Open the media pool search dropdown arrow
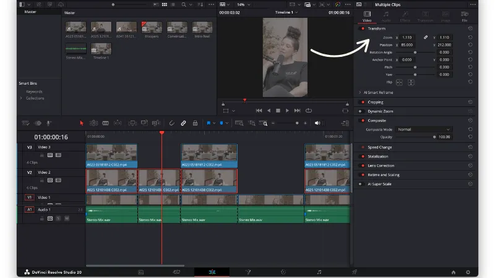The width and height of the screenshot is (495, 278). click(191, 5)
